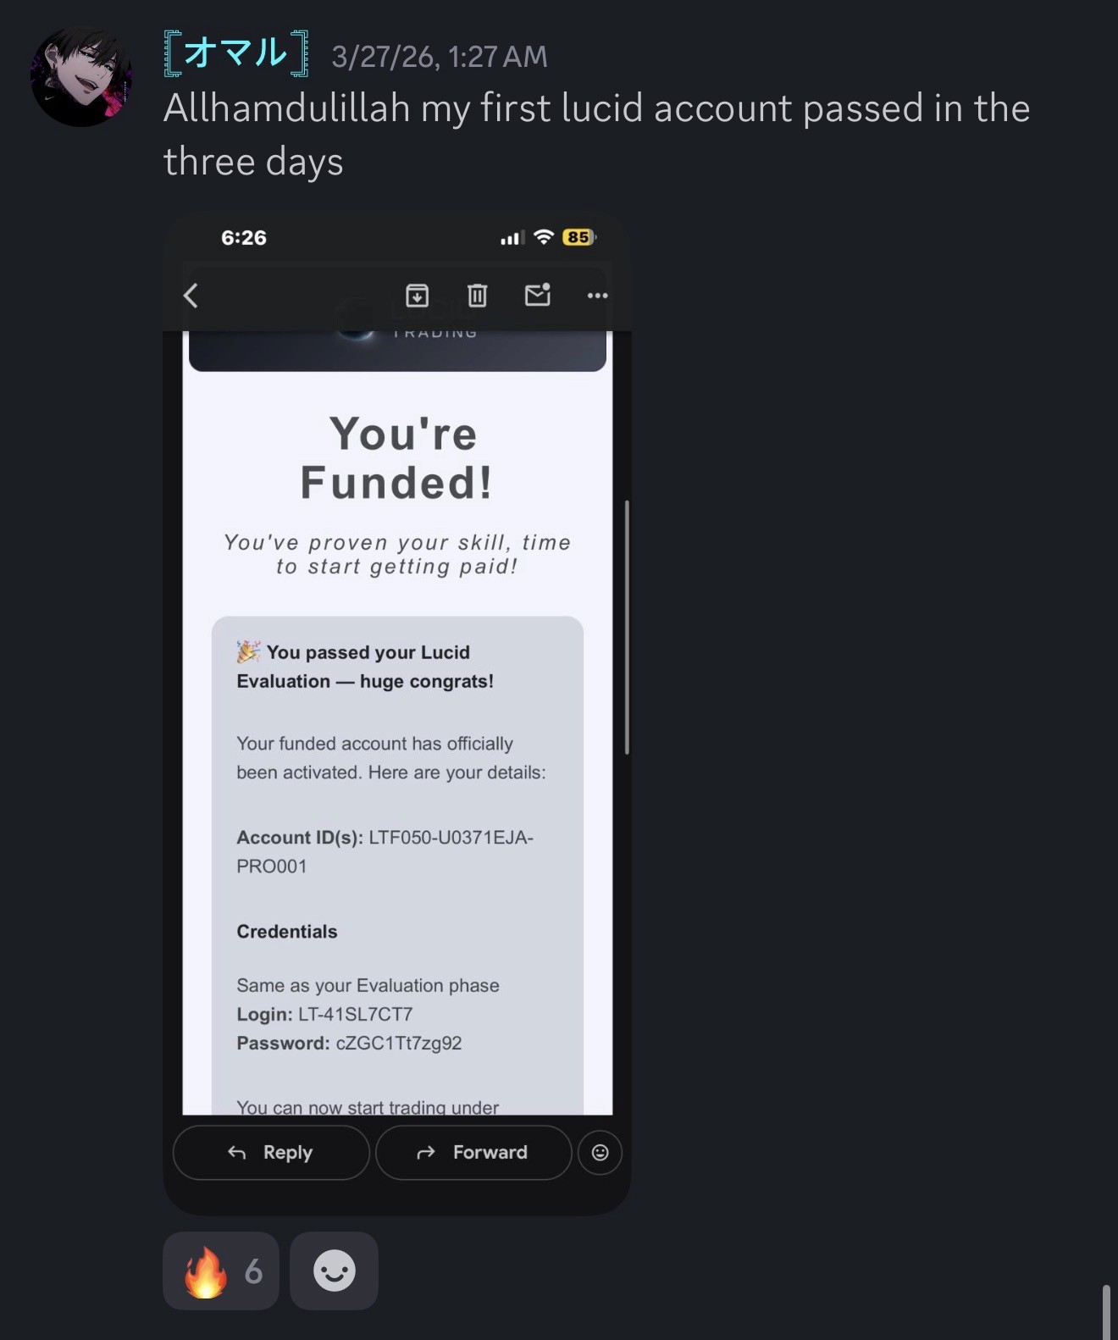Delete the email using the trash icon
Viewport: 1118px width, 1340px height.
[x=478, y=296]
